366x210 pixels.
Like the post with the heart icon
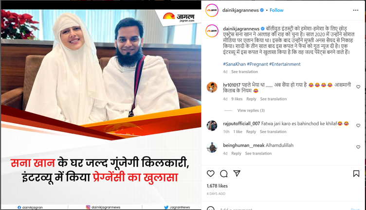click(211, 174)
